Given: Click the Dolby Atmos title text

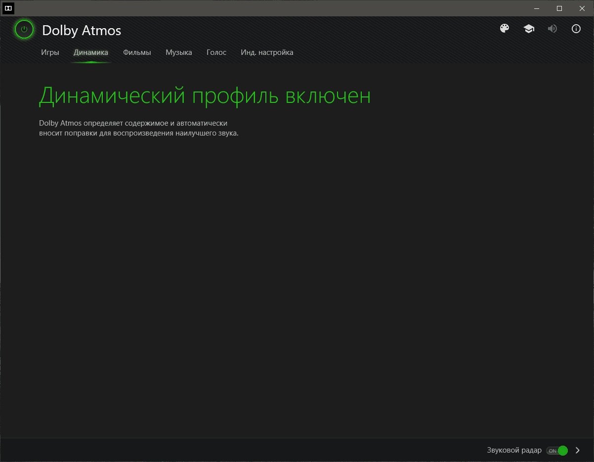Looking at the screenshot, I should [x=82, y=31].
